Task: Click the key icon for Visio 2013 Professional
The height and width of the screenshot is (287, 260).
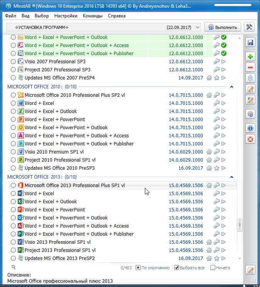Action: [x=216, y=242]
